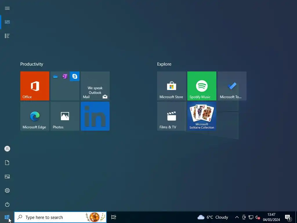Launch Microsoft Solitaire Collection tile
Screen dimensions: 297x223
pos(202,116)
